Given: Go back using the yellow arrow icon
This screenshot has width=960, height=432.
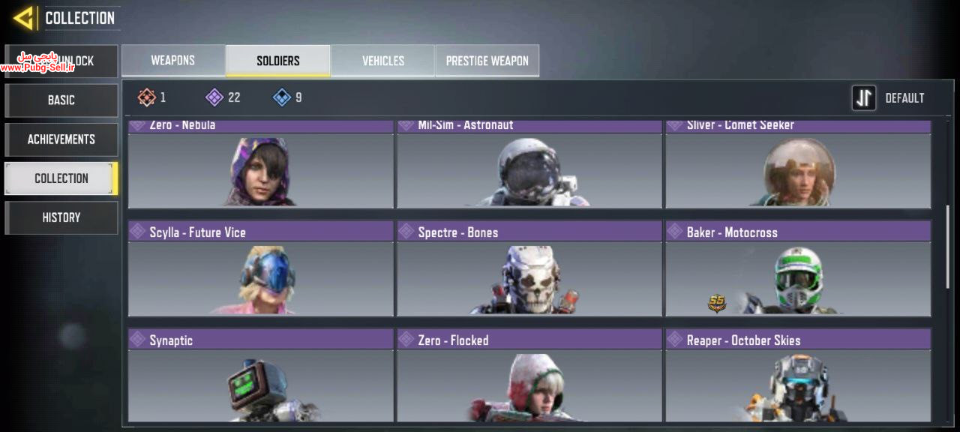Looking at the screenshot, I should point(24,18).
